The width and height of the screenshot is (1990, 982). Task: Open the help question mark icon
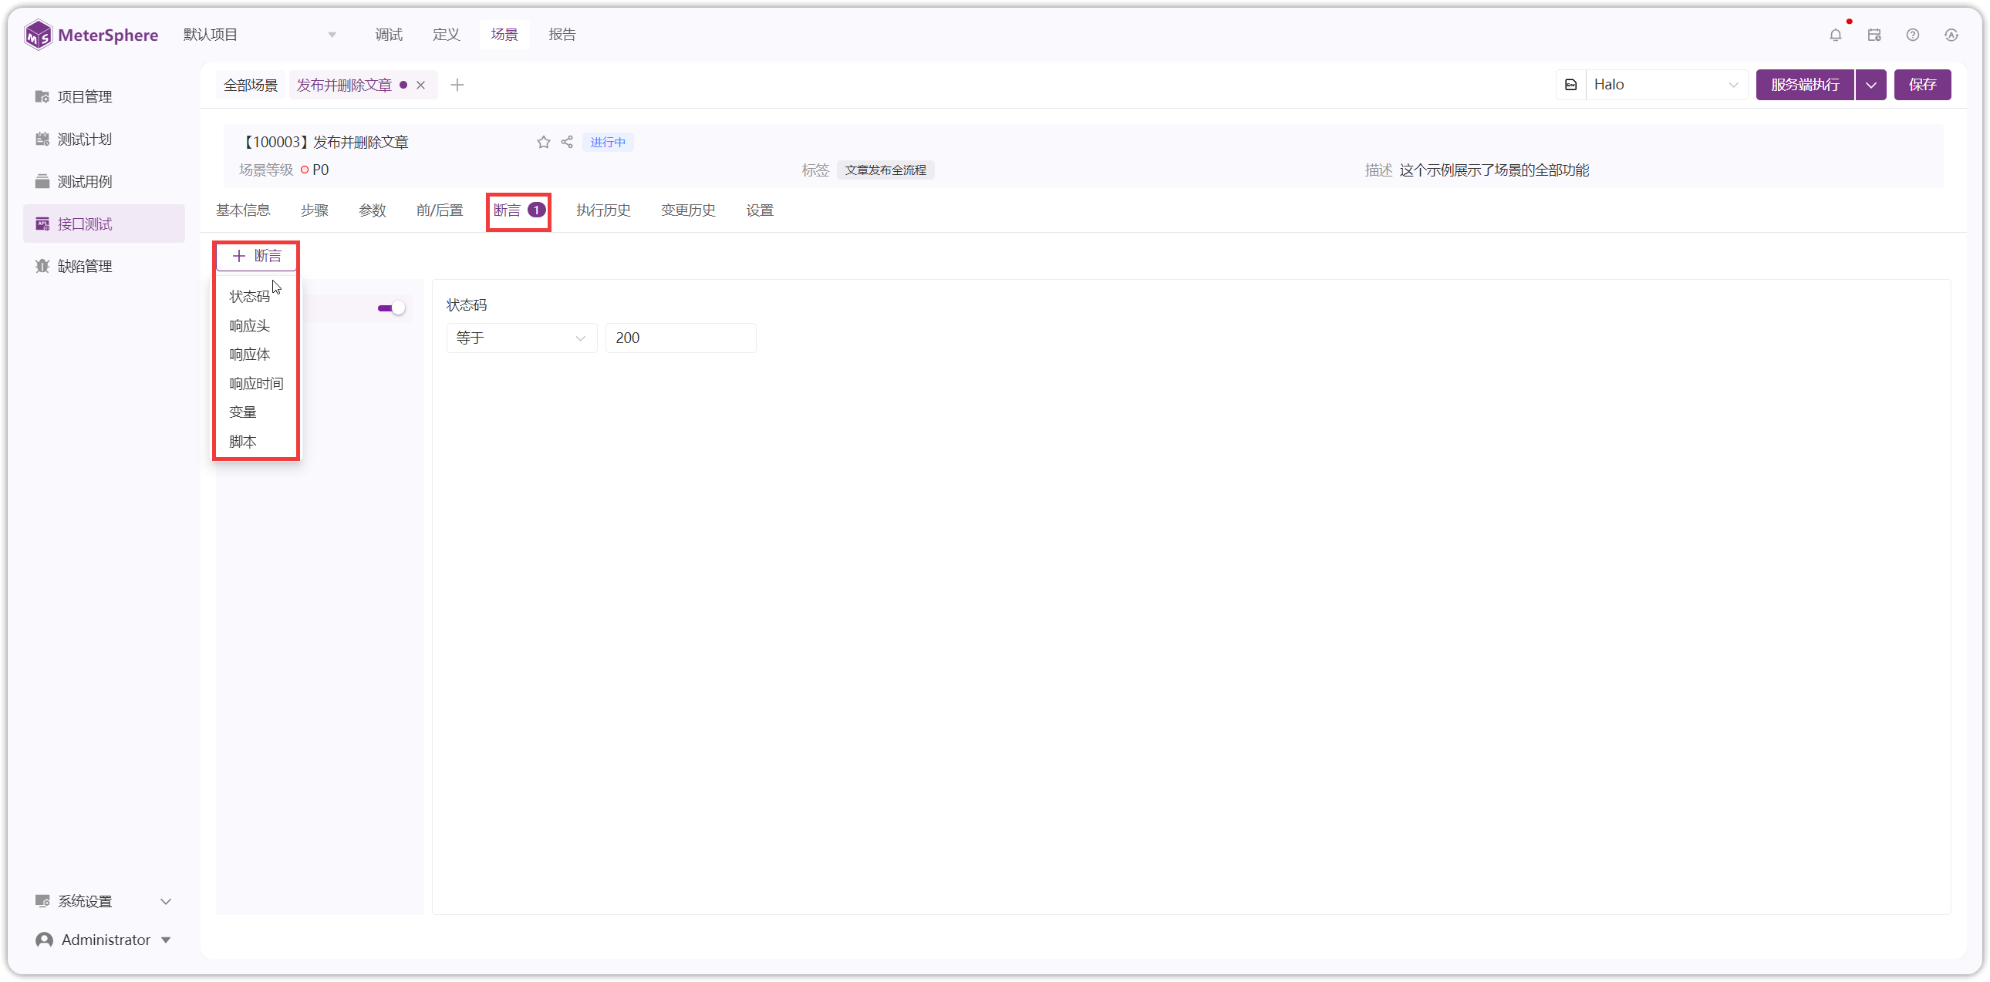click(x=1913, y=35)
